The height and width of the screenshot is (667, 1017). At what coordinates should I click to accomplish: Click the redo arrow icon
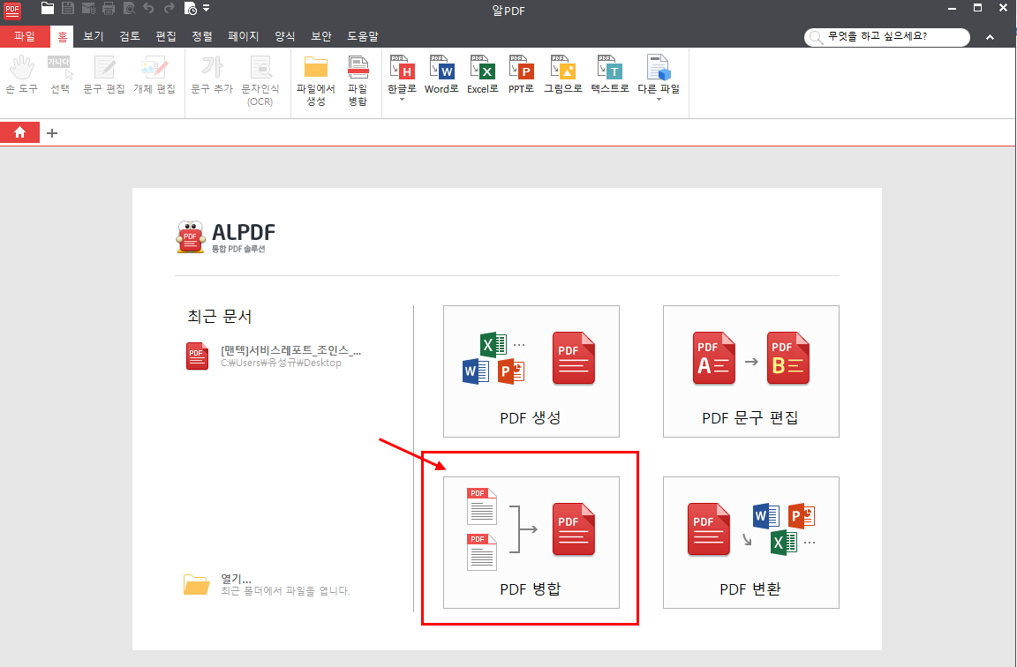pos(169,8)
